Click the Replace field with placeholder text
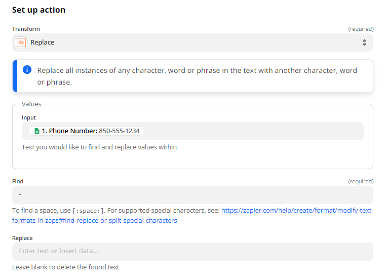 (192, 252)
